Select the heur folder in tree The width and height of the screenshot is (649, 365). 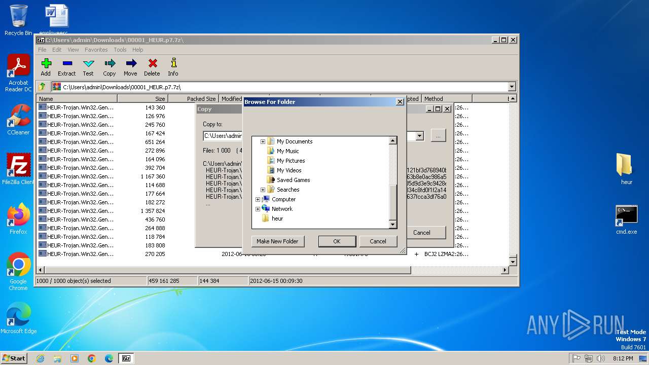point(277,218)
